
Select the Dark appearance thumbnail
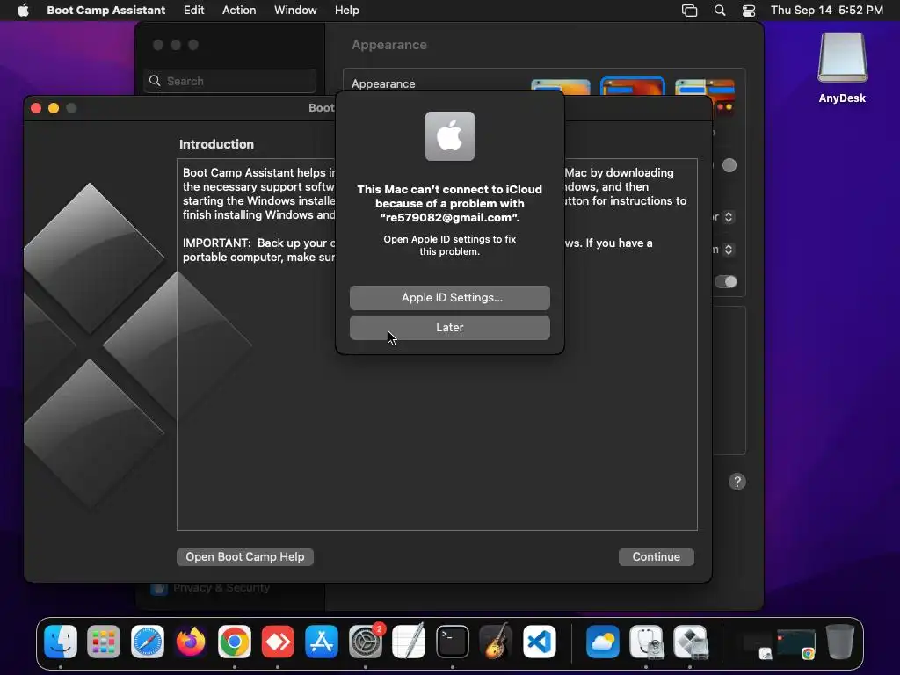click(632, 86)
